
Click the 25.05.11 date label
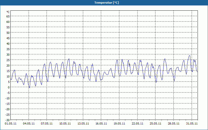click(x=155, y=123)
